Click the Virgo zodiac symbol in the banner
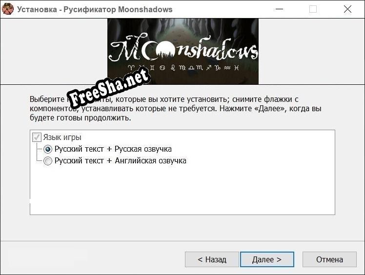365x275 pixels. point(182,68)
